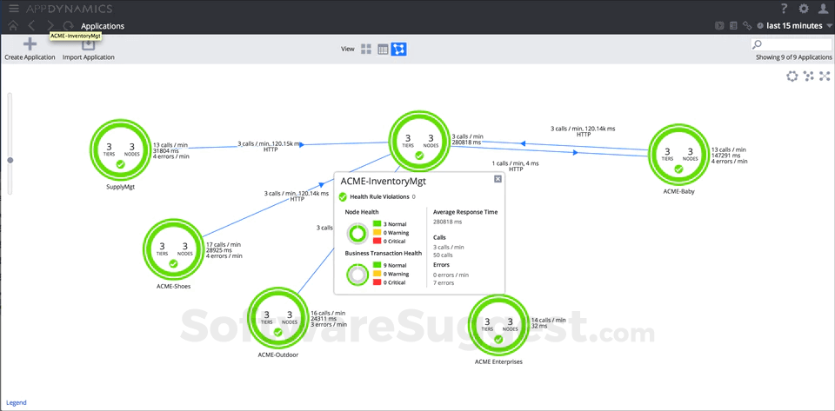Switch to list table view
The height and width of the screenshot is (411, 835).
383,49
